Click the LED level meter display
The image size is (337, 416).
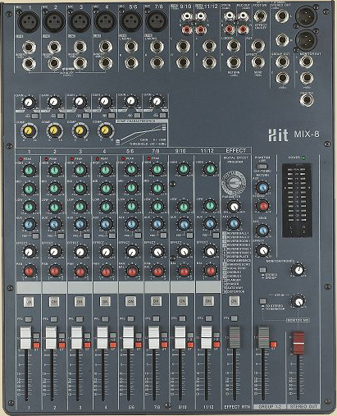click(297, 200)
